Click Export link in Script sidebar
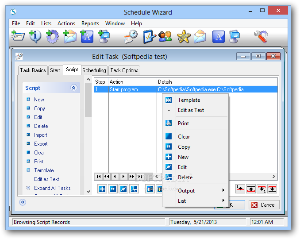The image size is (300, 239). pos(41,144)
